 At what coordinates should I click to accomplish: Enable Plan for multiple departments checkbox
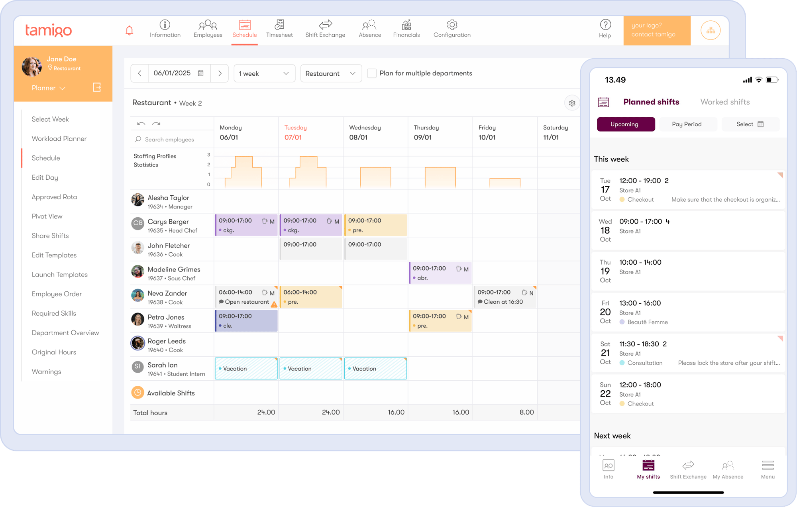372,73
